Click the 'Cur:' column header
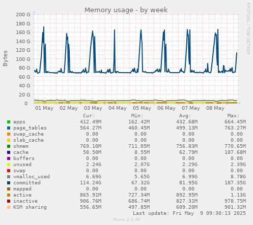This screenshot has width=253, height=225. [89, 116]
